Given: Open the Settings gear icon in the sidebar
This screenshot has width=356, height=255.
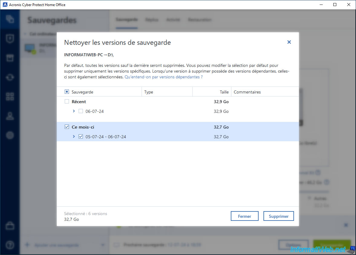Looking at the screenshot, I should [10, 135].
